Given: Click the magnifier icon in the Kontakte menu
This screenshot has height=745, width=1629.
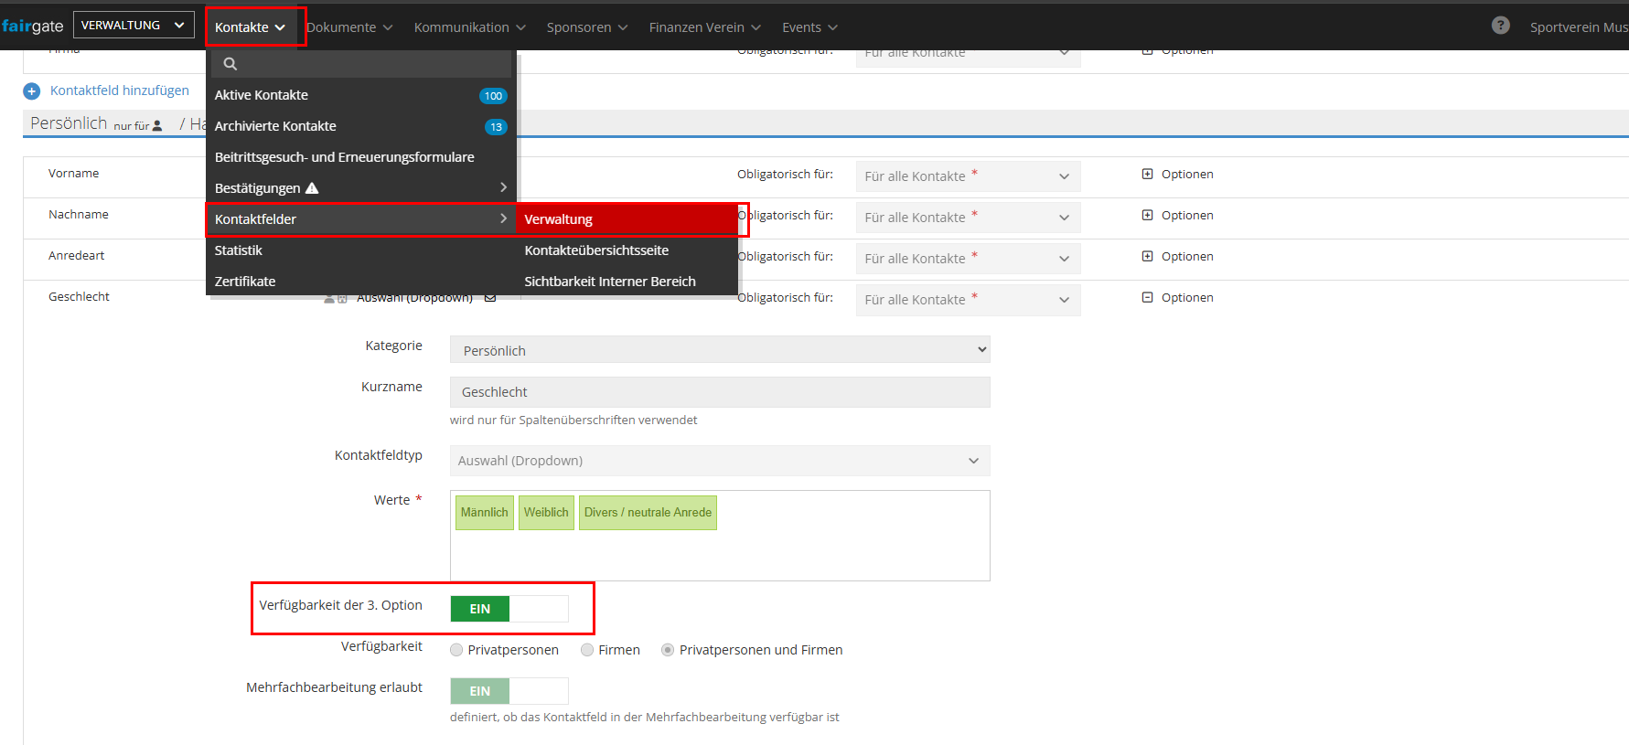Looking at the screenshot, I should coord(230,64).
